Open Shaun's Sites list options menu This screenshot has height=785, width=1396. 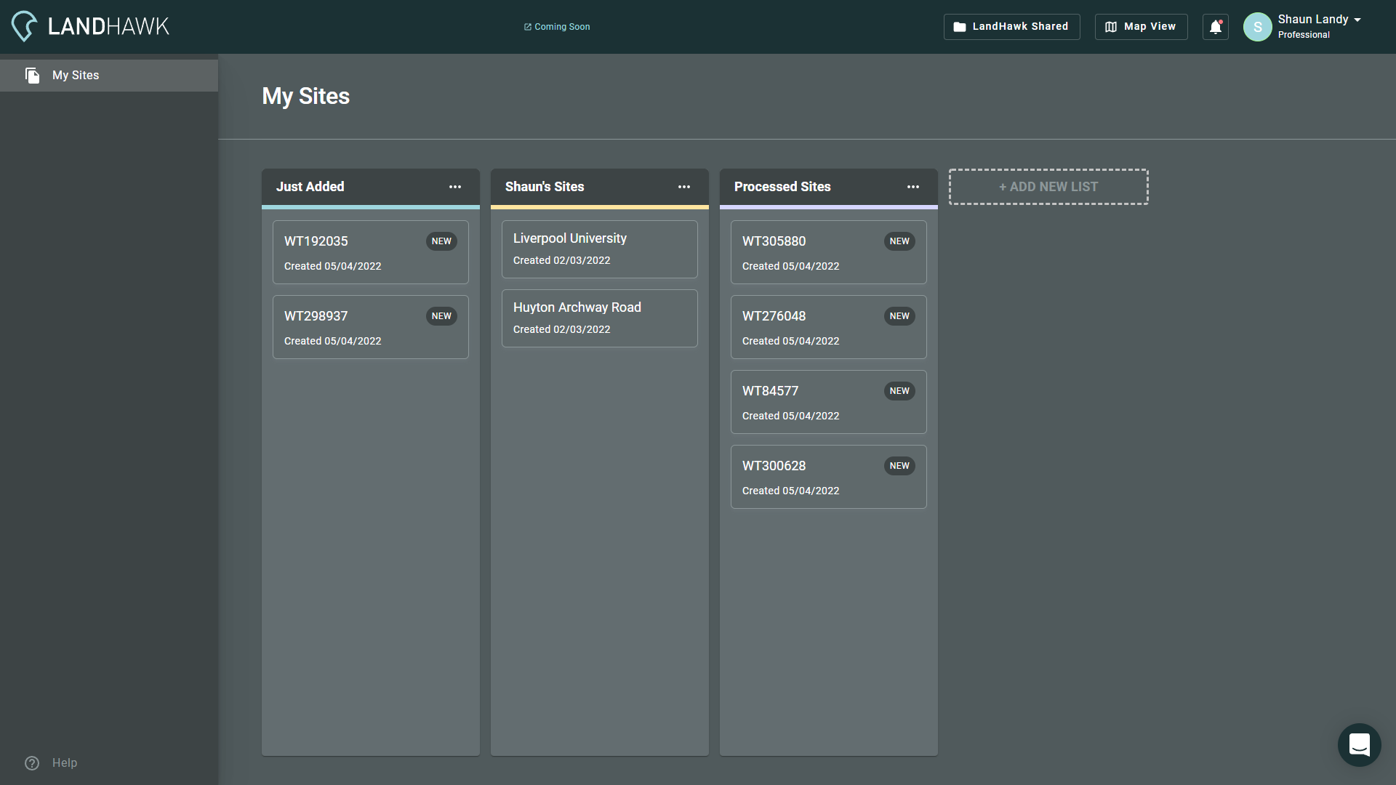coord(684,187)
